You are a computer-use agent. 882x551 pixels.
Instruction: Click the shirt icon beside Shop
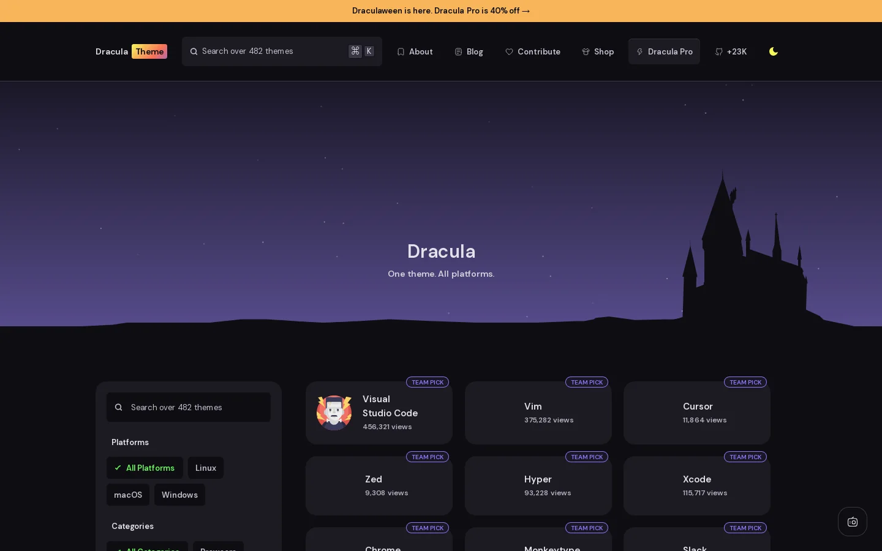(x=586, y=52)
